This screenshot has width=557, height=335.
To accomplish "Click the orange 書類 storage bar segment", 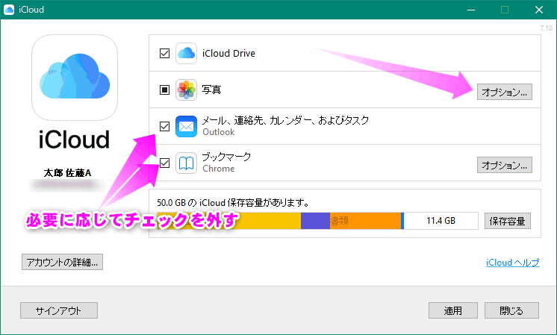I will (365, 221).
